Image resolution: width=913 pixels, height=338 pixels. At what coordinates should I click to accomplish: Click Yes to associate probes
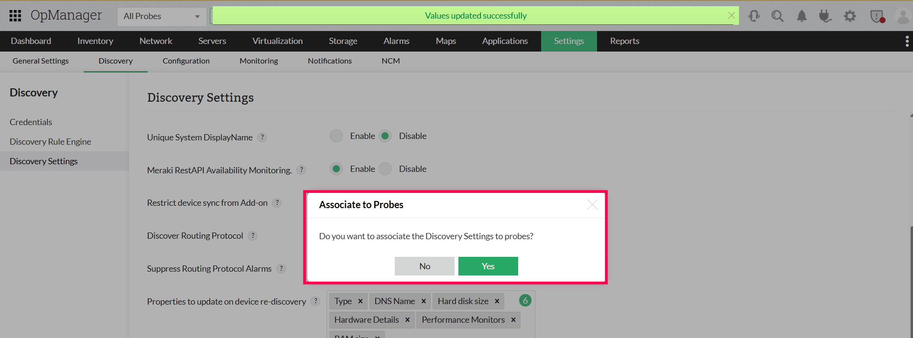[x=488, y=266]
